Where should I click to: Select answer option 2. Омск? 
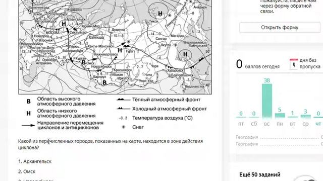pyautogui.click(x=27, y=171)
